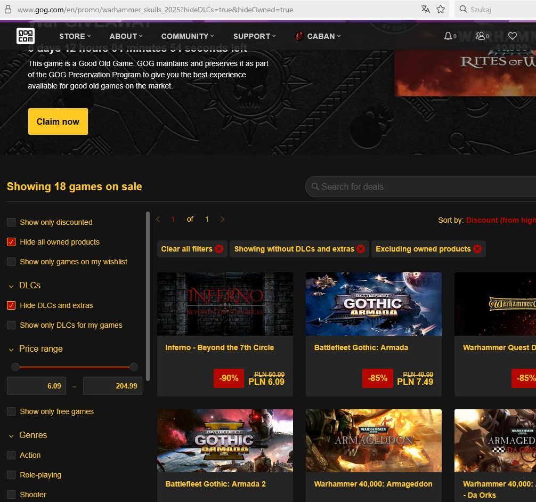Open the Rites of War giveaway banner
Screen dimensions: 536x502
coord(465,73)
